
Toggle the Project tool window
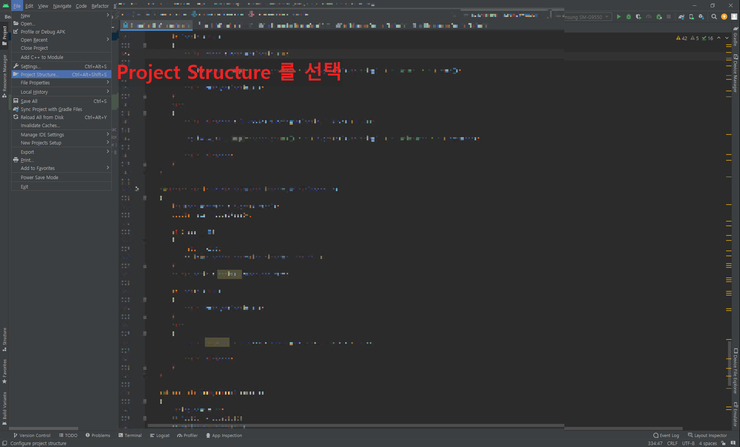point(5,35)
